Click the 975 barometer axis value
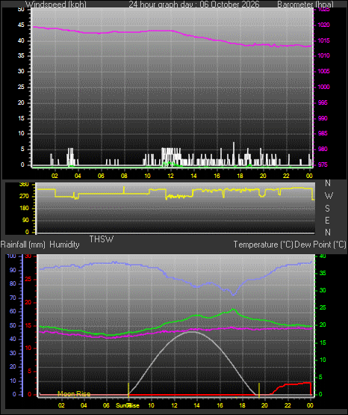 323,165
